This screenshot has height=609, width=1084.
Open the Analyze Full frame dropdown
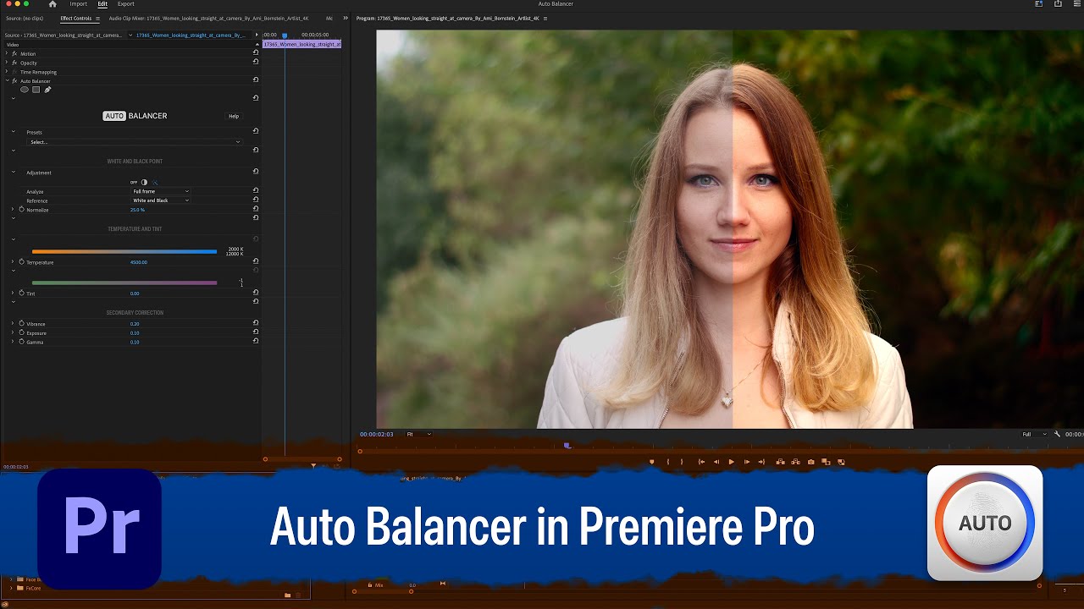[x=160, y=191]
